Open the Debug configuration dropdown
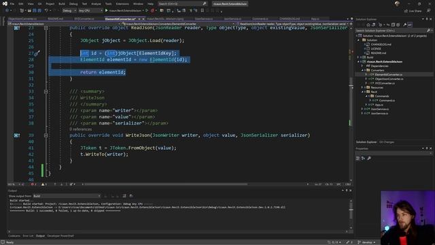 [69, 11]
